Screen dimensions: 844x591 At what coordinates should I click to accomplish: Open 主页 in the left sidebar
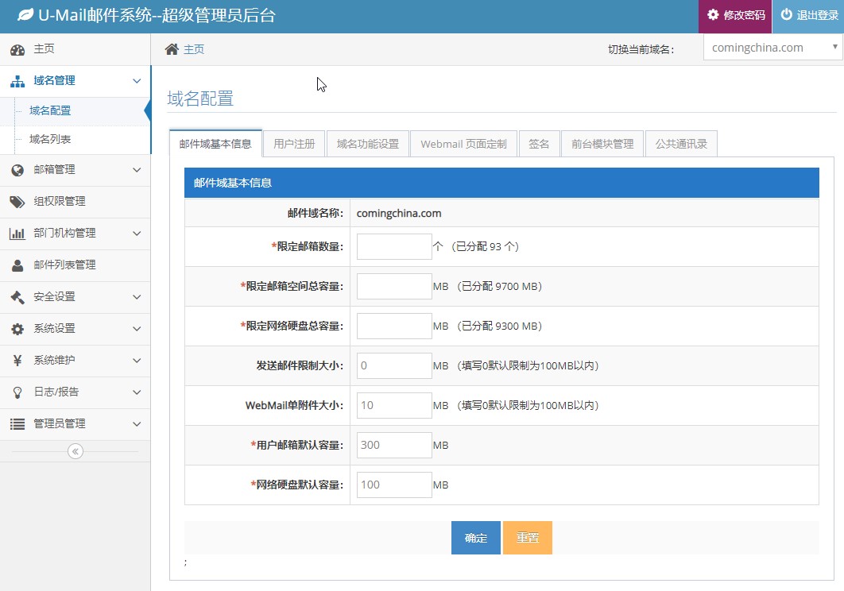tap(45, 49)
